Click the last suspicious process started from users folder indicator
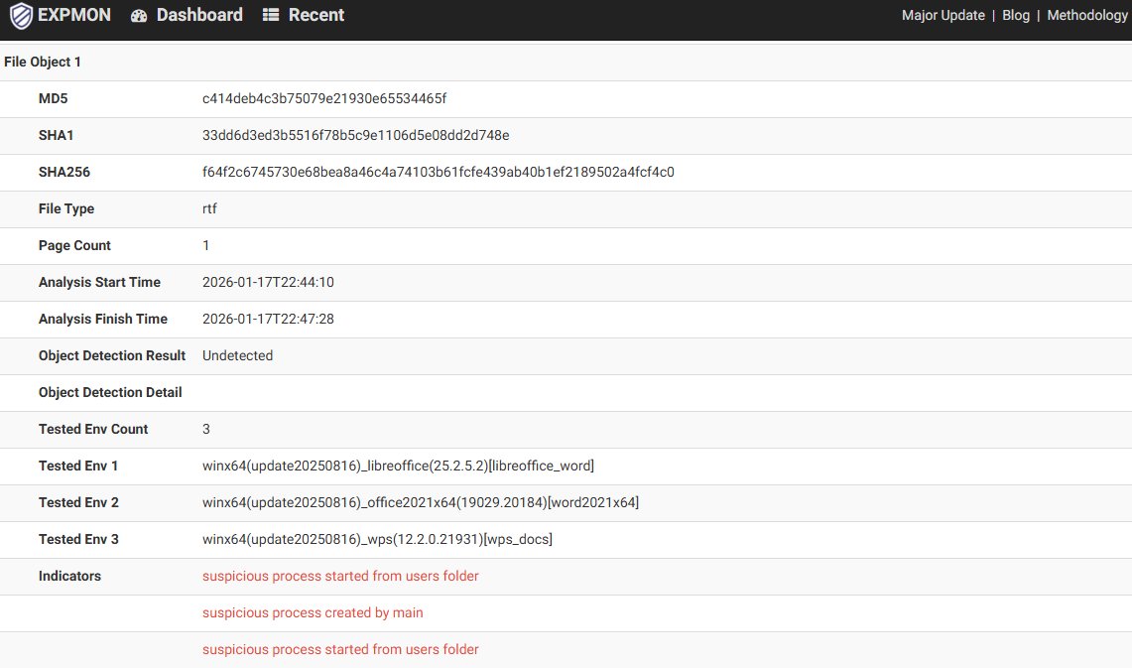 point(340,650)
